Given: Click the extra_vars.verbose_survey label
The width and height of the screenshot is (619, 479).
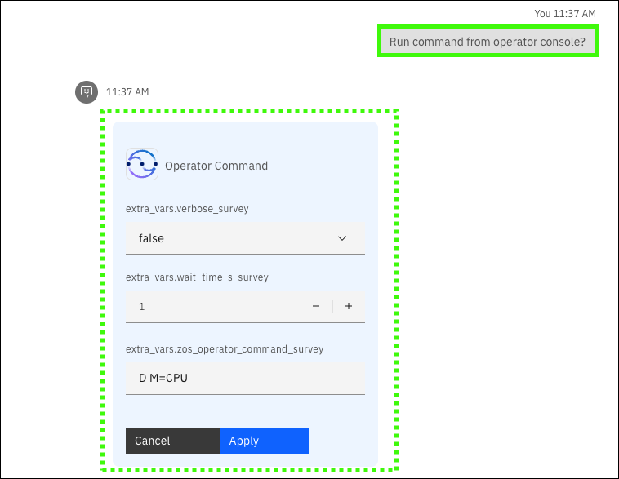Looking at the screenshot, I should point(187,209).
